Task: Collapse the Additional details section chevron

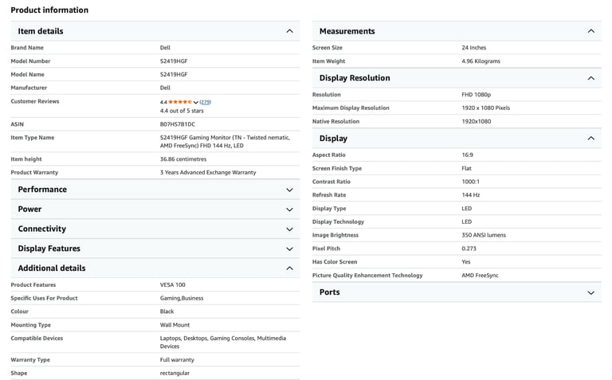Action: [289, 268]
